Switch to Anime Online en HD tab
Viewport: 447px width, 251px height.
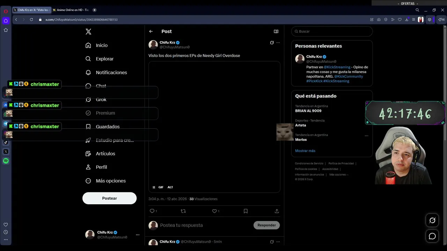(x=71, y=10)
